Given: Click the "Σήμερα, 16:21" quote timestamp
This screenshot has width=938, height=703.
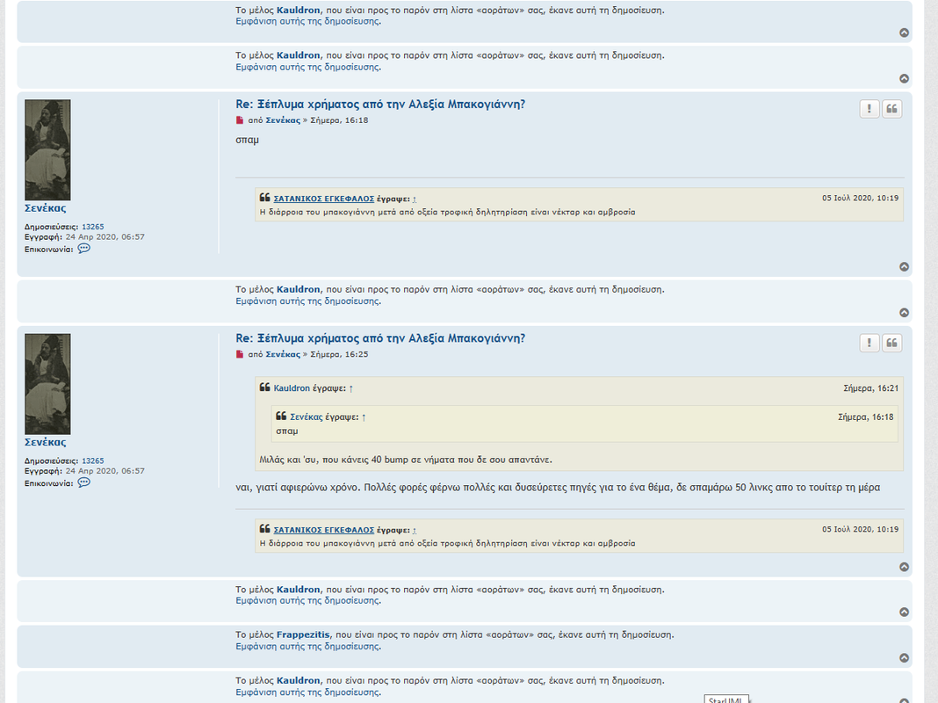Looking at the screenshot, I should click(871, 388).
